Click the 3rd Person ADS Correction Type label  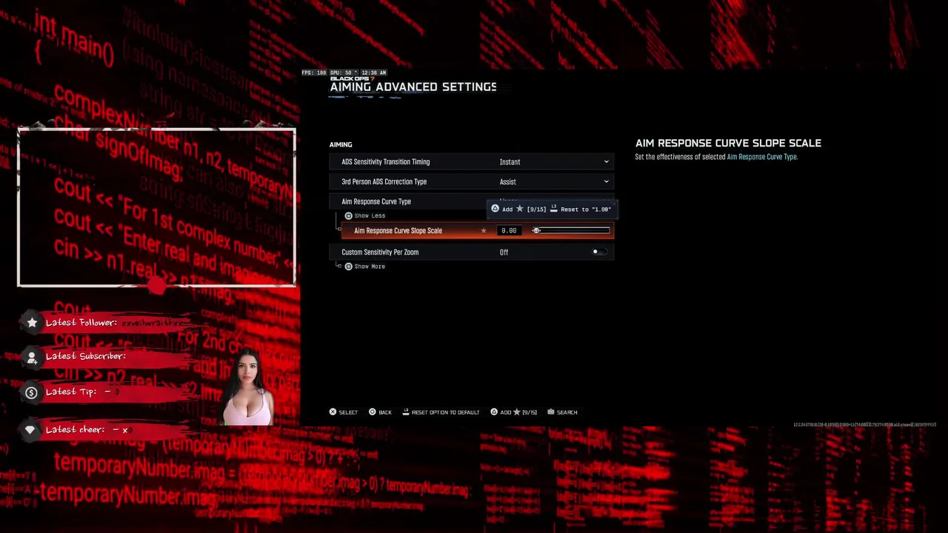tap(384, 181)
